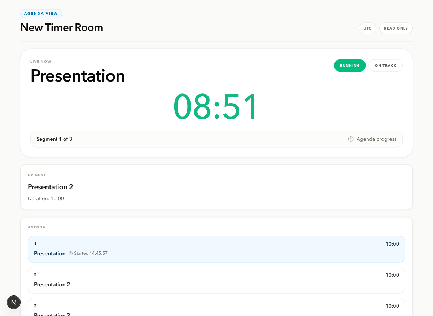Click the UTC timezone pill
The width and height of the screenshot is (433, 316).
click(x=367, y=28)
